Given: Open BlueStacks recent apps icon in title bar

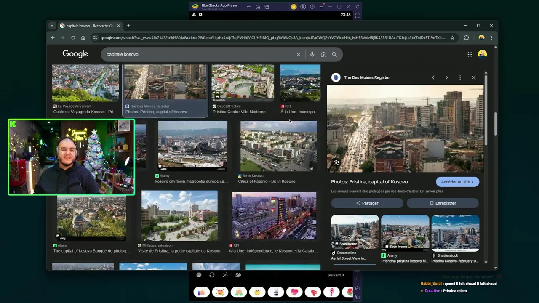Looking at the screenshot, I should (267, 7).
